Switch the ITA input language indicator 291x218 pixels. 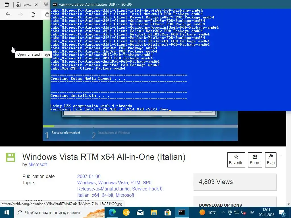tap(252, 212)
